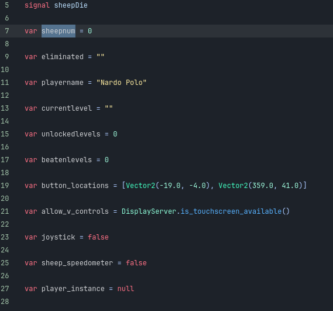
Task: Click the null value on line 27
Action: pos(125,289)
